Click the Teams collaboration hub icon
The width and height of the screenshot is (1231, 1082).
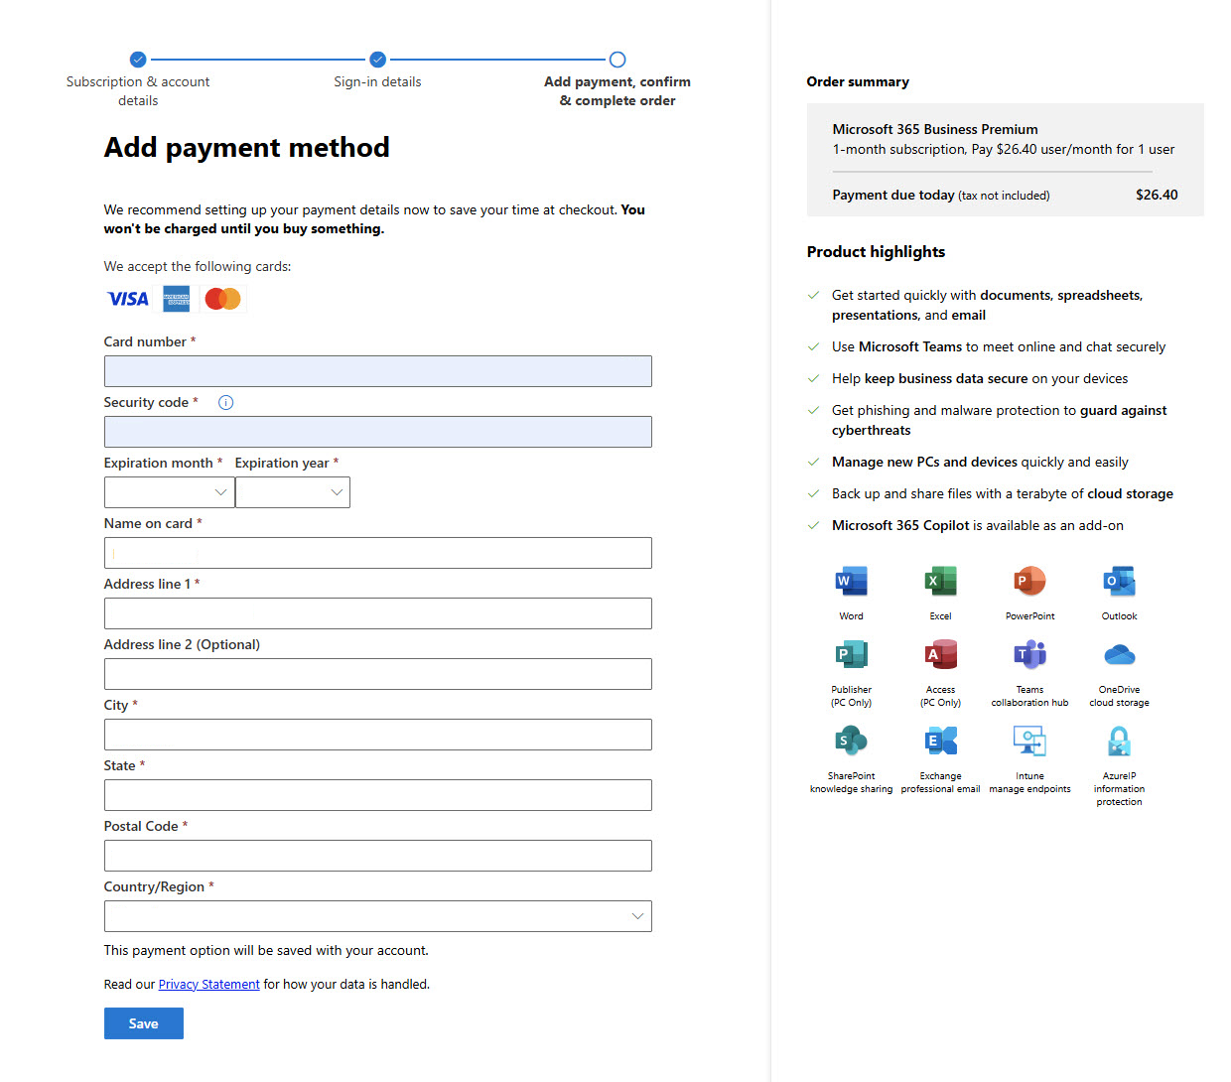pyautogui.click(x=1029, y=655)
